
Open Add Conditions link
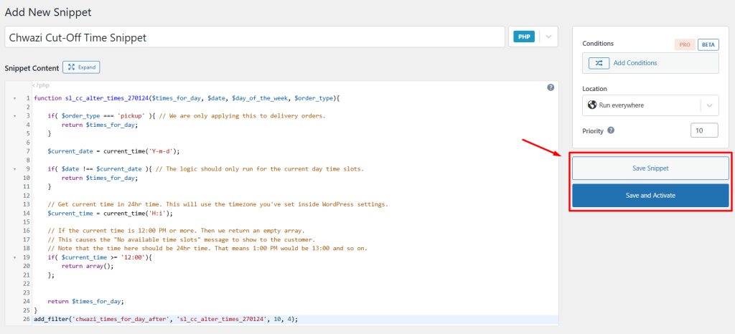pos(635,63)
